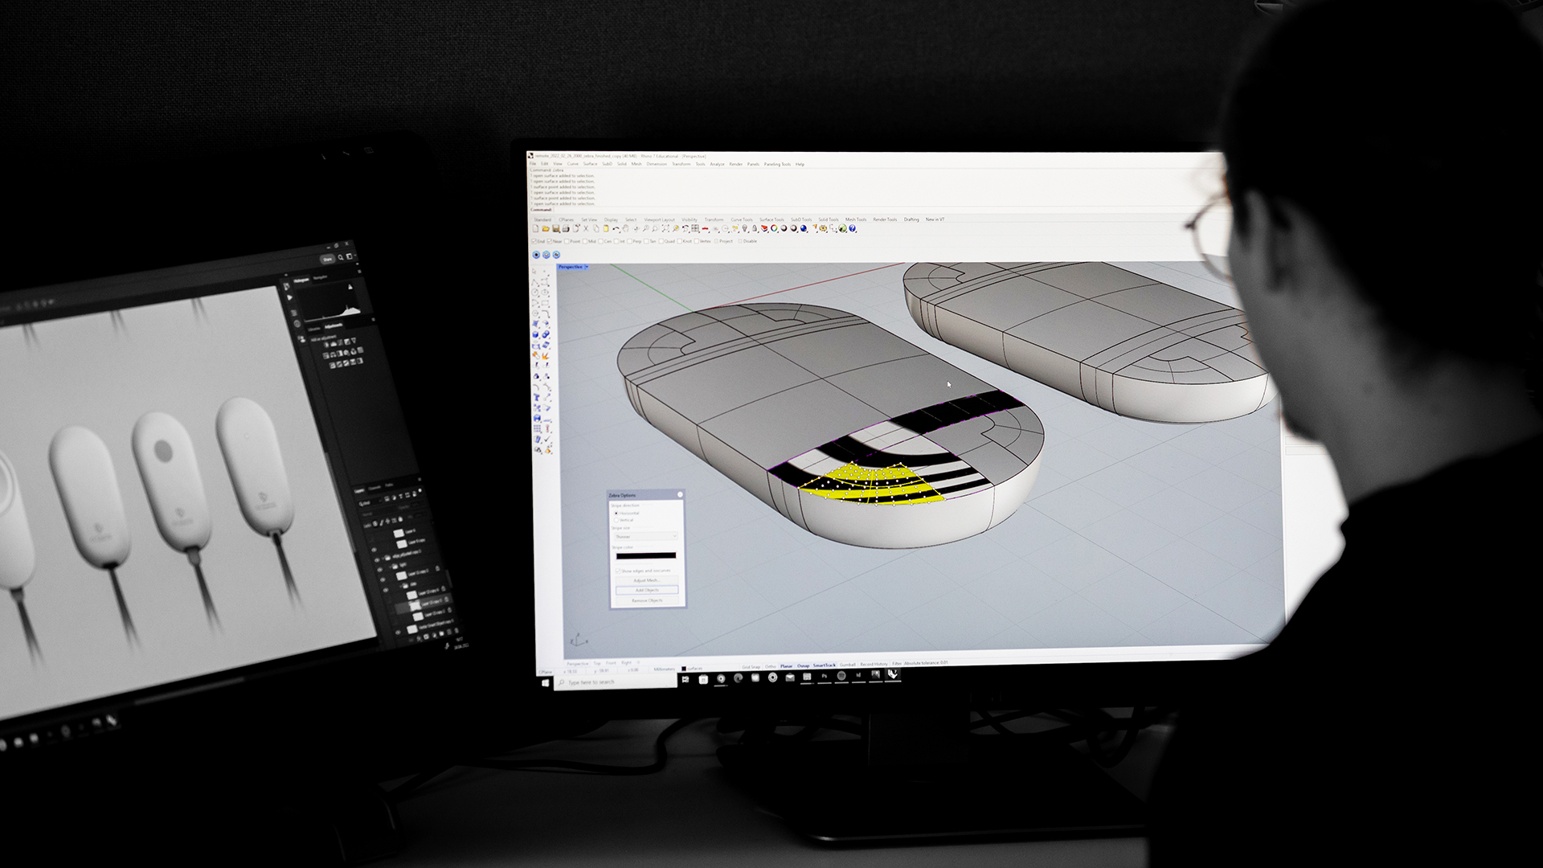Select the Vertical stripe direction radio
This screenshot has height=868, width=1543.
coord(616,520)
